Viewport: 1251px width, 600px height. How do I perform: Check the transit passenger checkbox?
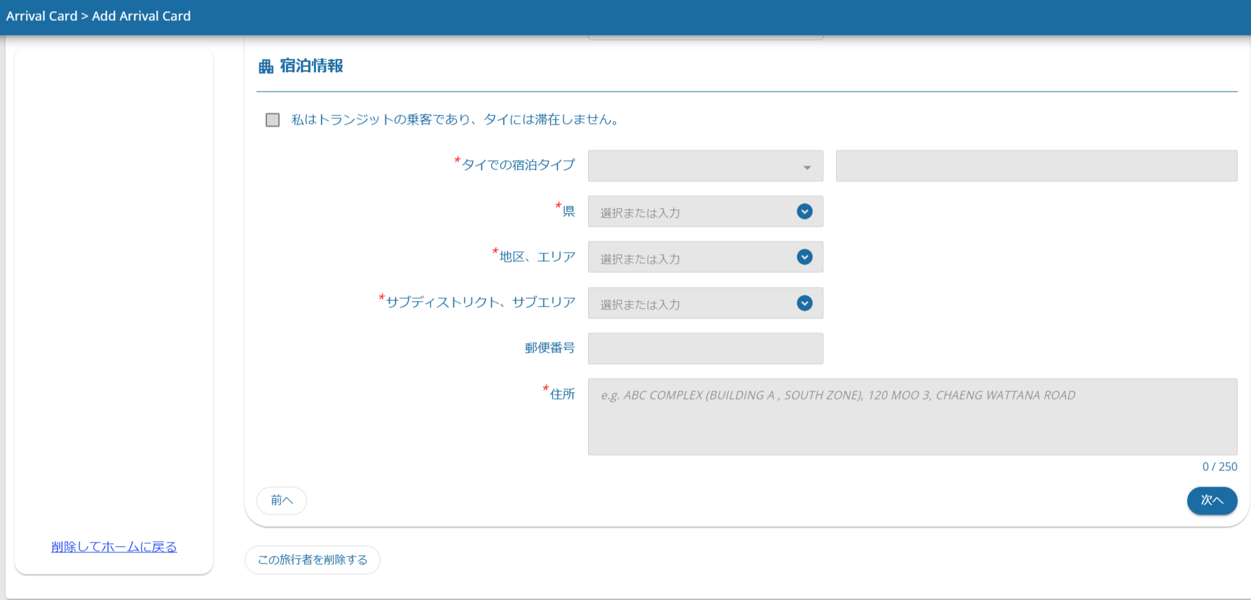pos(273,120)
